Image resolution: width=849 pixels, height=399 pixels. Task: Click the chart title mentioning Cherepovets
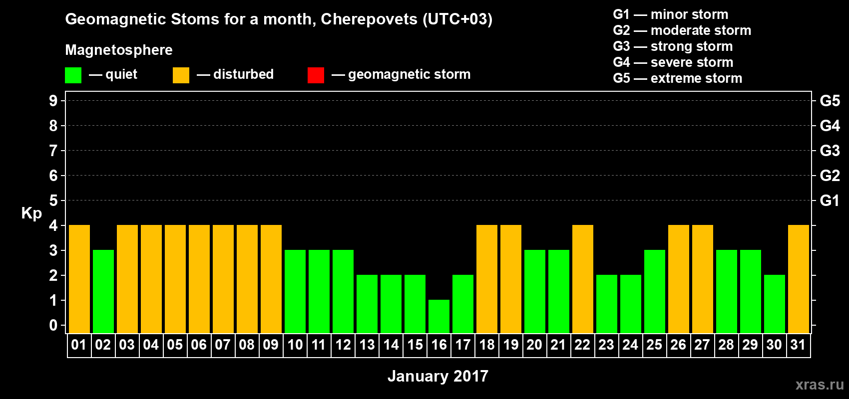point(279,19)
